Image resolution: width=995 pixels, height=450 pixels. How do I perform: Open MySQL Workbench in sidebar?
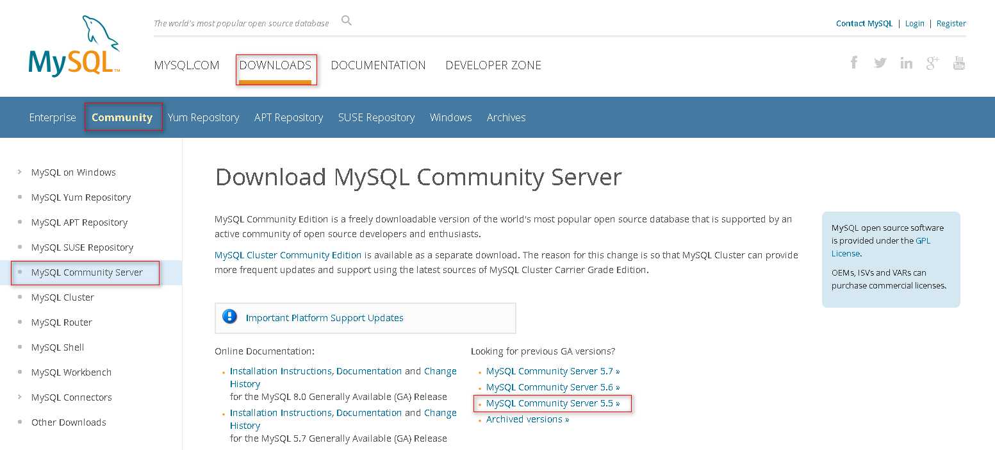point(71,372)
